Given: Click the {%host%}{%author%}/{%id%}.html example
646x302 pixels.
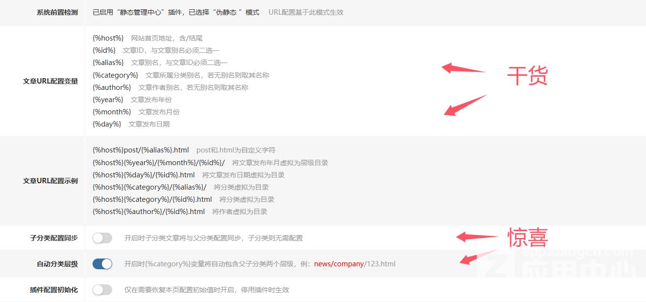Looking at the screenshot, I should 148,212.
